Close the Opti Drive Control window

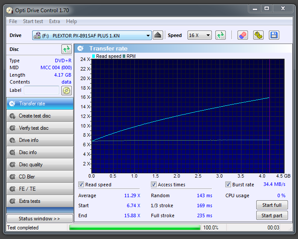283,9
